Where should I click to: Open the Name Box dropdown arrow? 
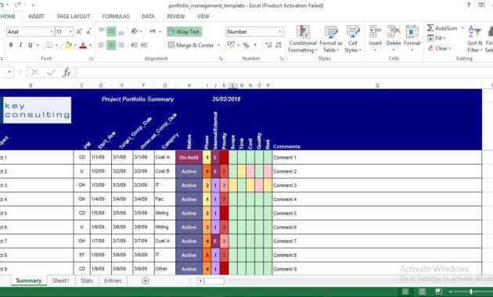(9, 72)
